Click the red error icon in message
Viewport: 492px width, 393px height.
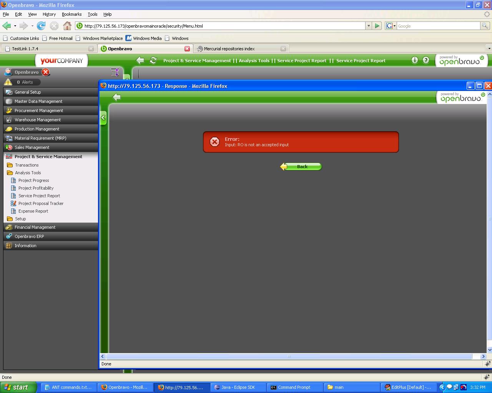[215, 142]
